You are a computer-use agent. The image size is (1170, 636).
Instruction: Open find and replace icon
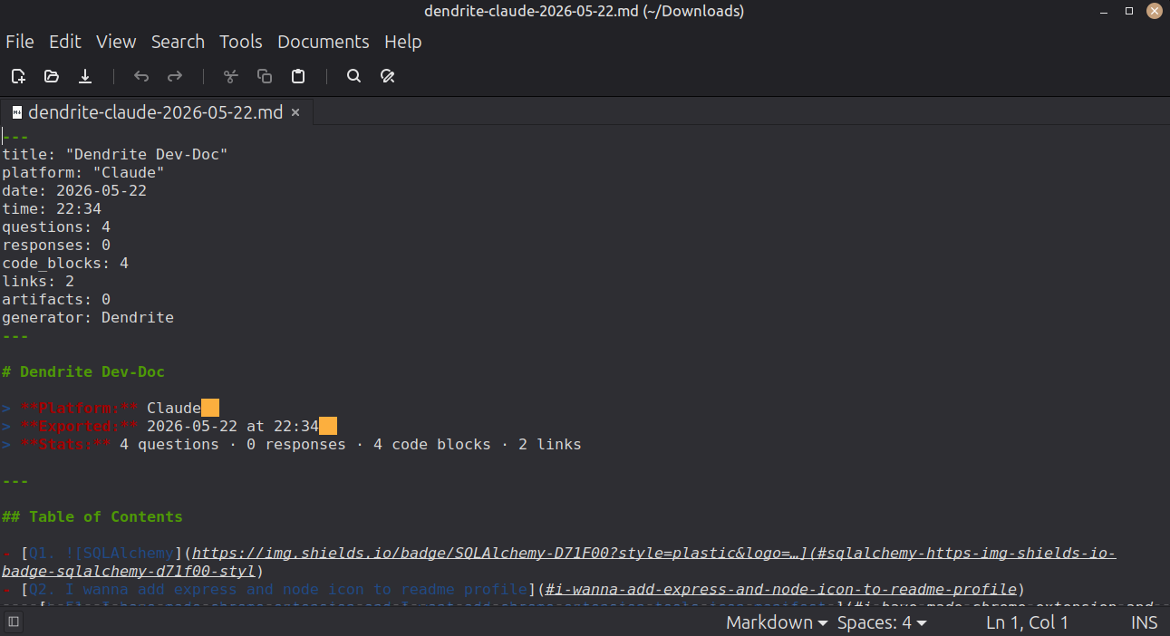(x=388, y=76)
